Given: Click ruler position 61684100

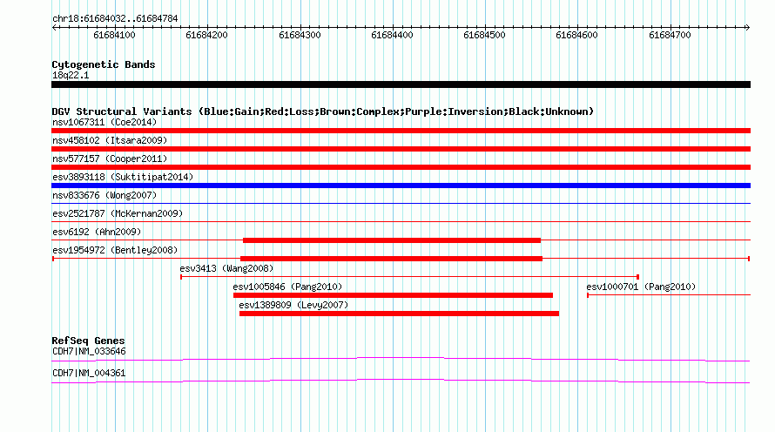Looking at the screenshot, I should 114,35.
